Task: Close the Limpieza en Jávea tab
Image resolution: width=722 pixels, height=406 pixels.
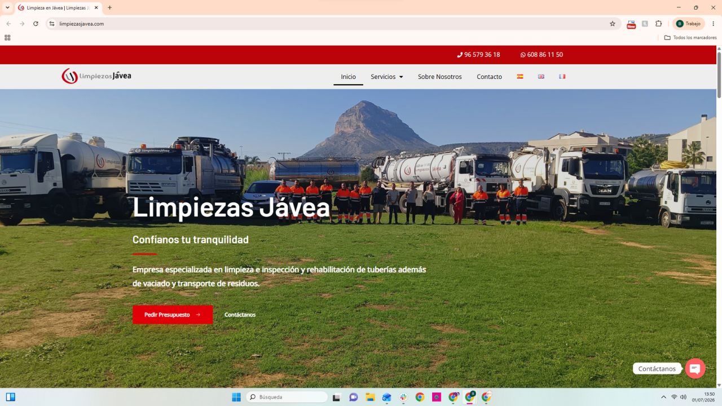Action: (x=96, y=7)
